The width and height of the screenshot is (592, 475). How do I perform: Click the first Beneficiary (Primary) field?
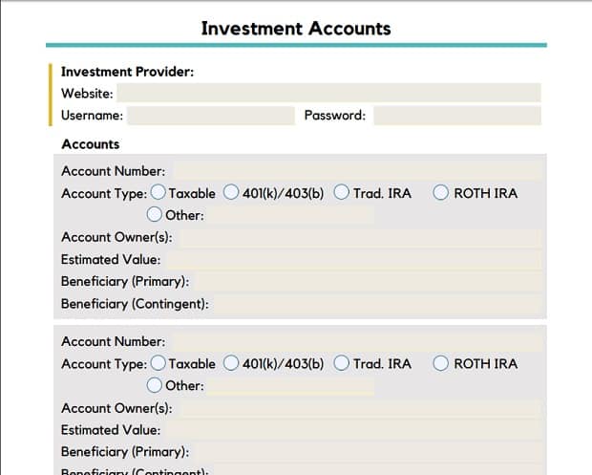pyautogui.click(x=369, y=282)
